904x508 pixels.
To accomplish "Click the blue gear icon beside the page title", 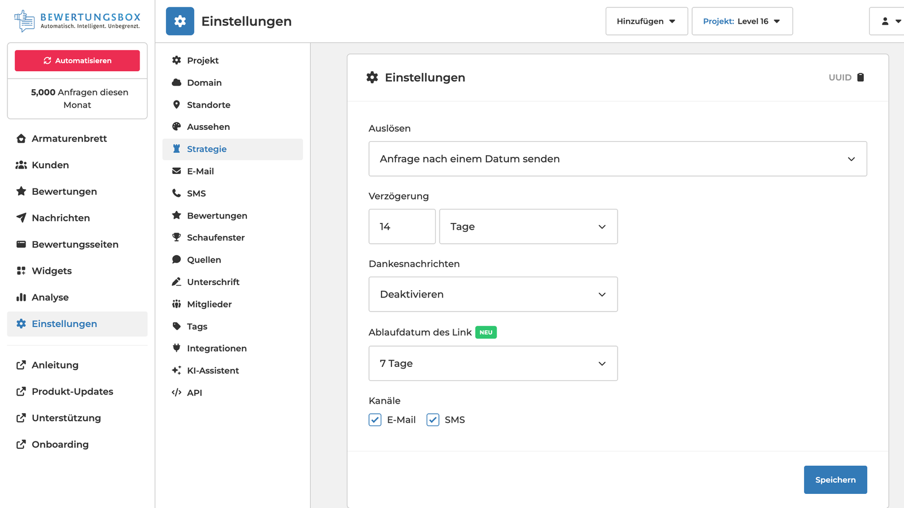I will click(x=180, y=21).
